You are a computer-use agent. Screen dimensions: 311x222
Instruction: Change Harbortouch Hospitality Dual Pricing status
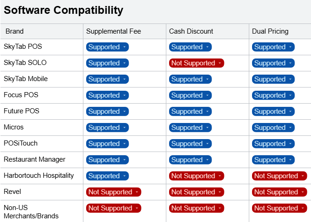[280, 176]
